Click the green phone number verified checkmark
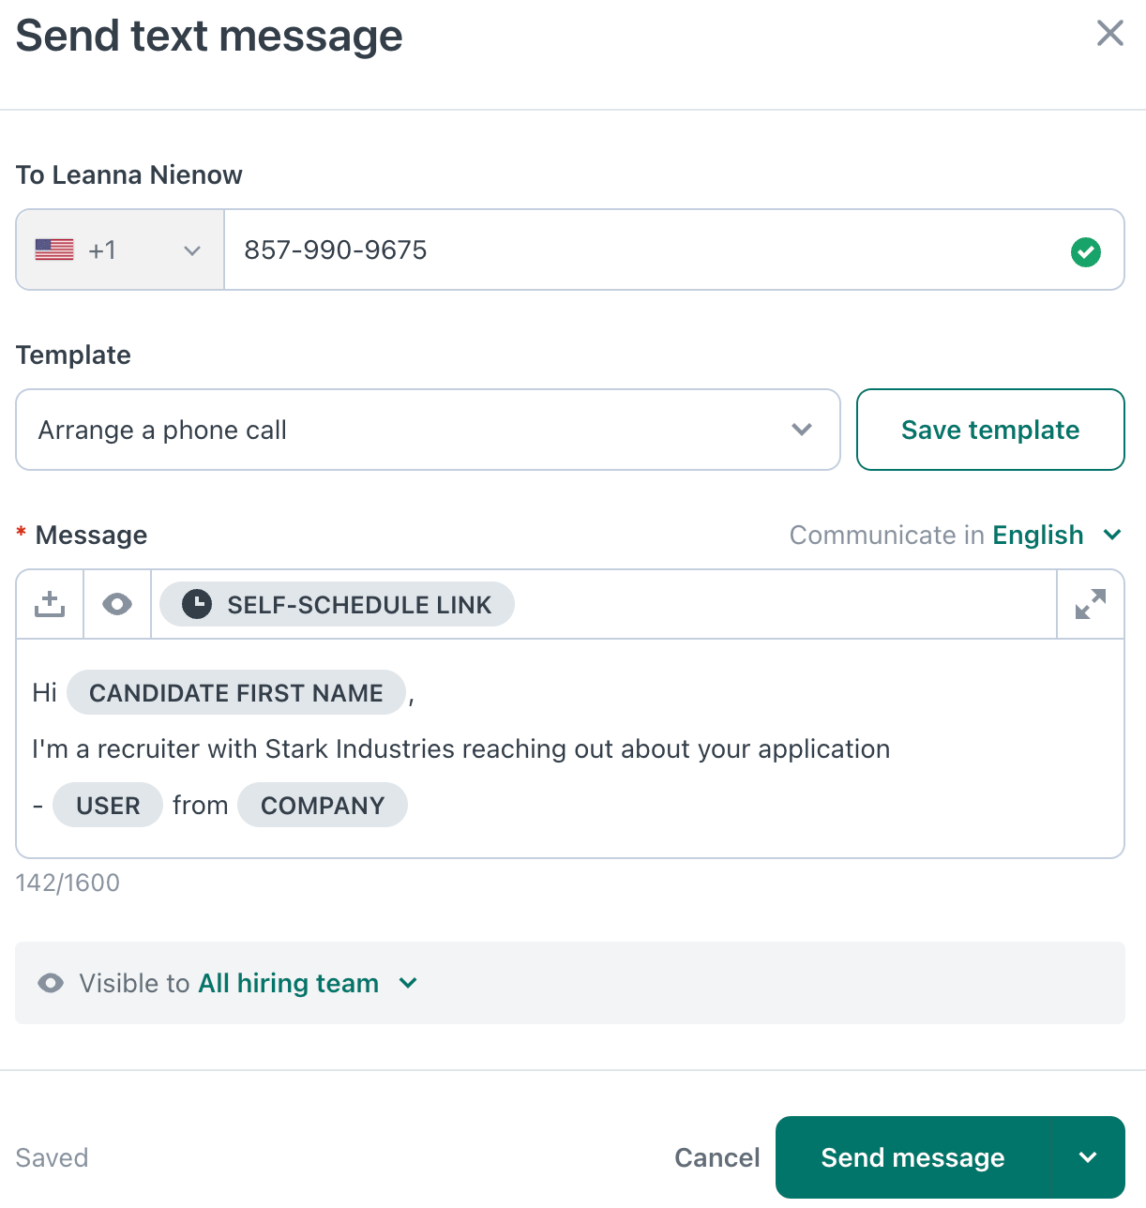 (1085, 251)
